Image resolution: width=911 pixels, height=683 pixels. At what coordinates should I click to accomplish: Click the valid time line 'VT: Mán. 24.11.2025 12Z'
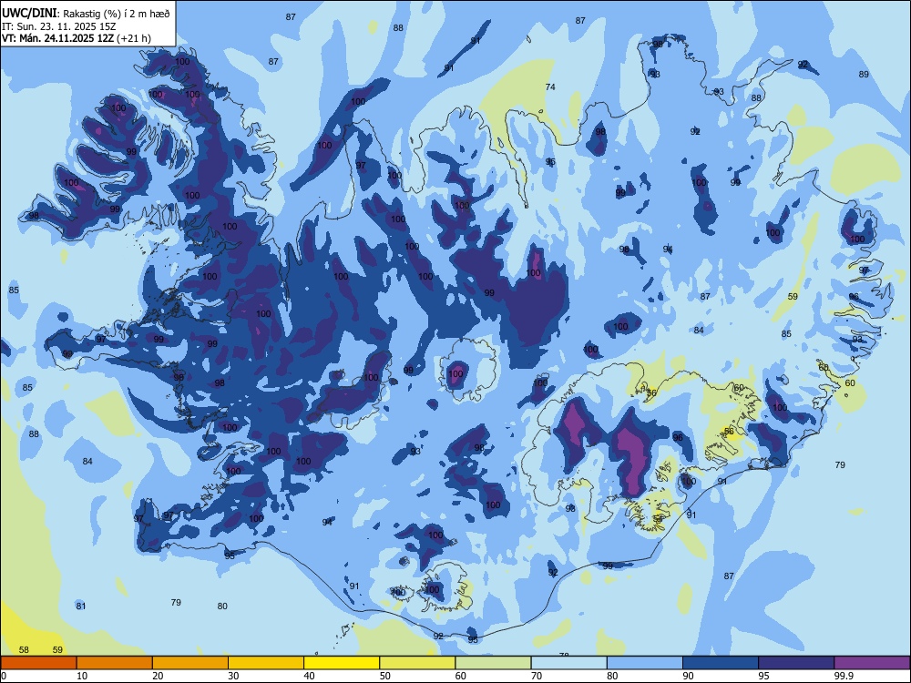58,38
